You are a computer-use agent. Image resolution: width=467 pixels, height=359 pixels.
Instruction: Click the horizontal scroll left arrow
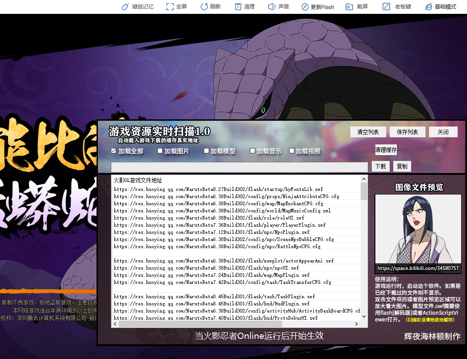click(115, 324)
